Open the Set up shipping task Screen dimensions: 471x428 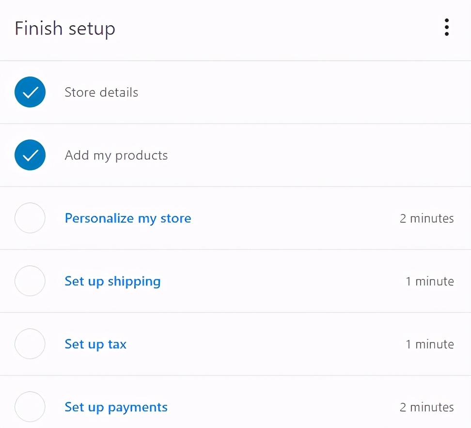112,281
